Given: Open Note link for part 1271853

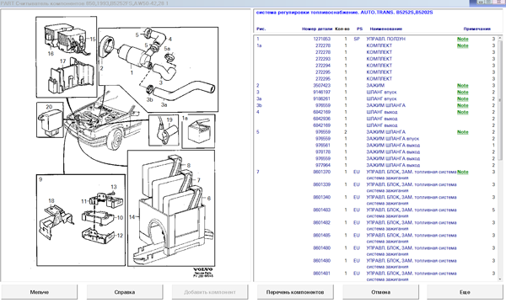Looking at the screenshot, I should pyautogui.click(x=462, y=39).
